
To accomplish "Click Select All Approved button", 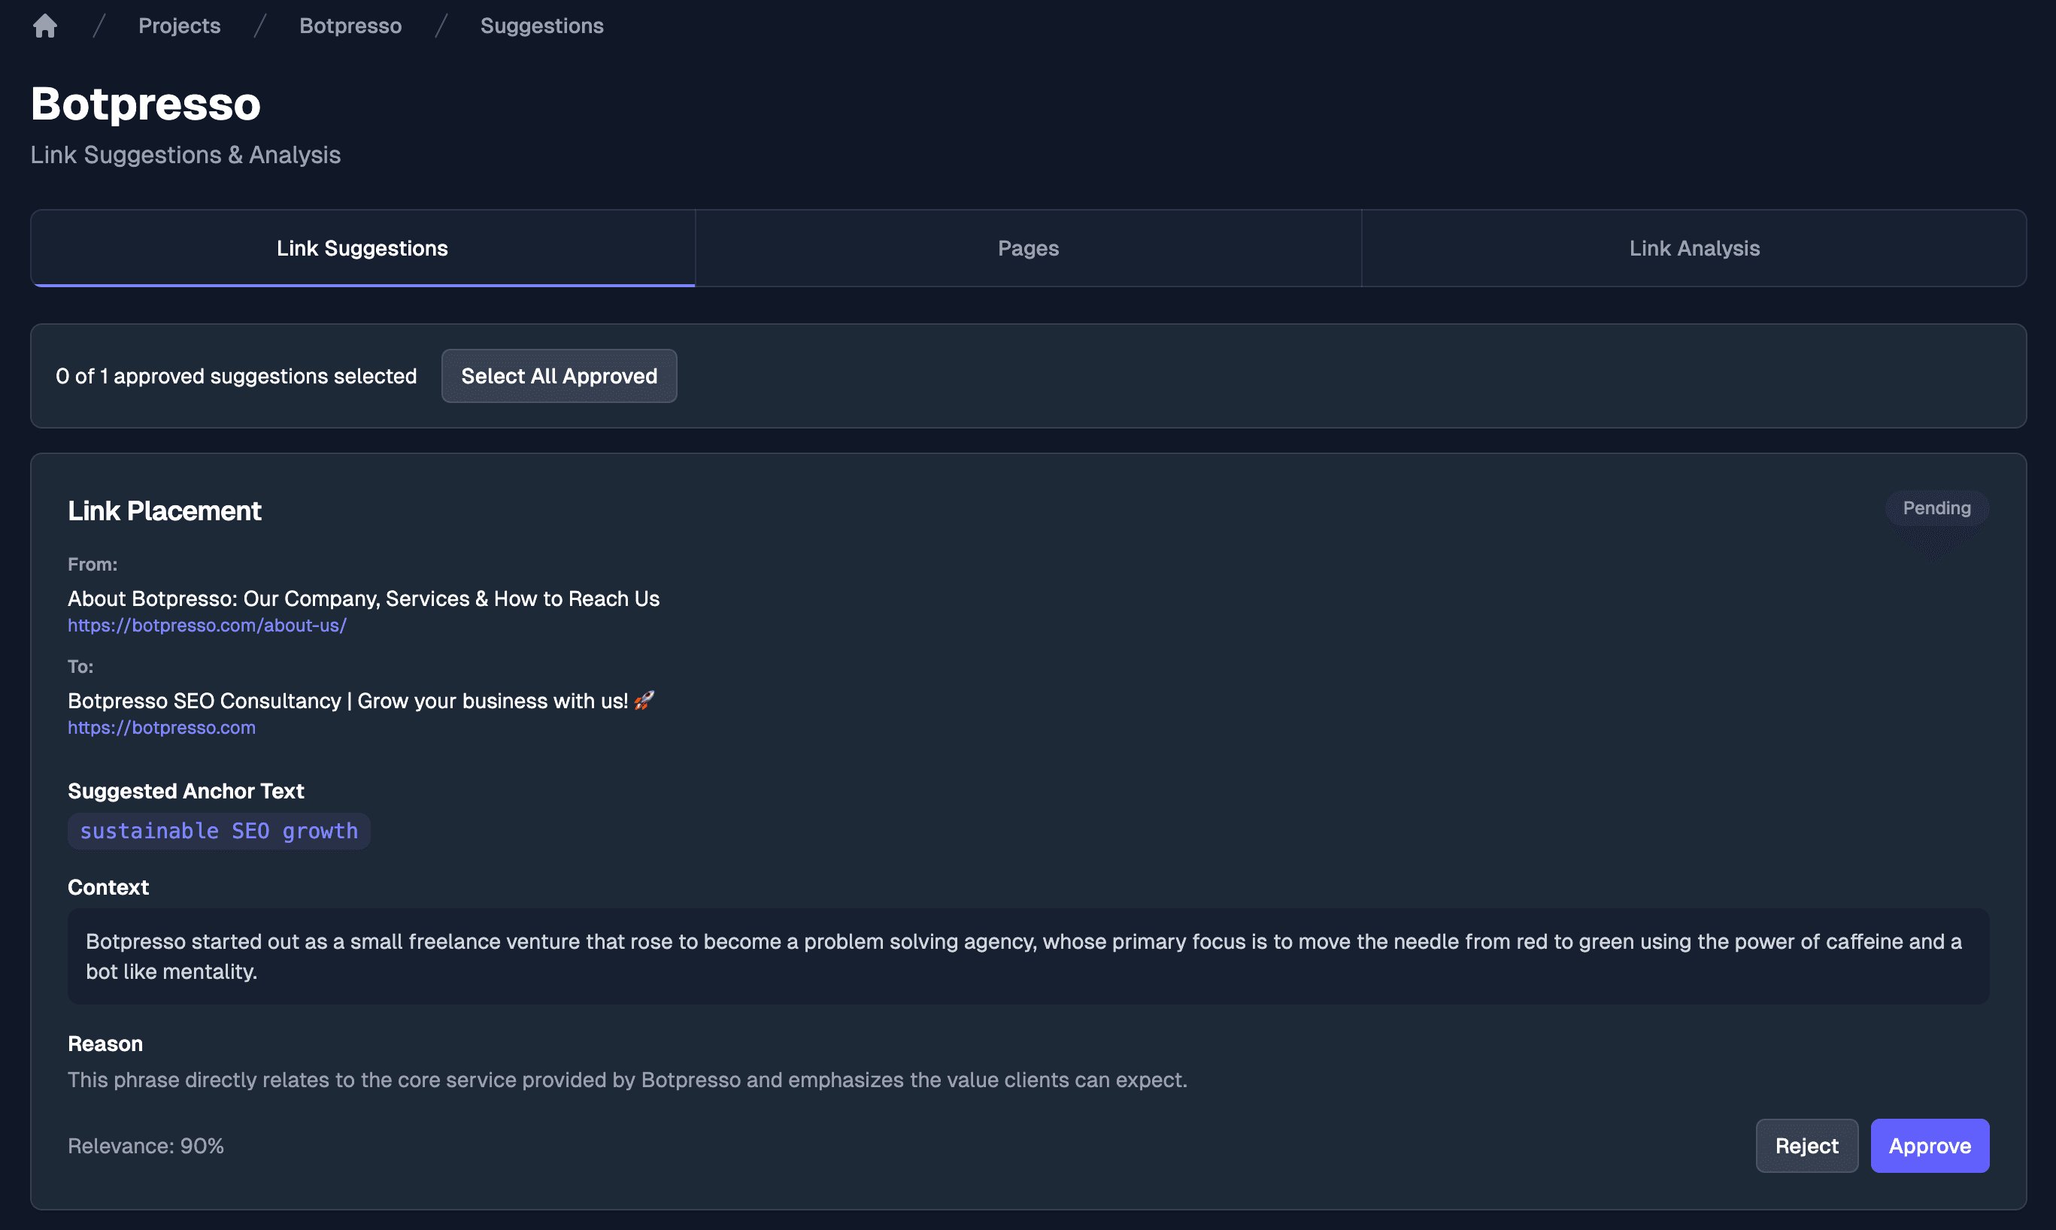I will tap(559, 375).
